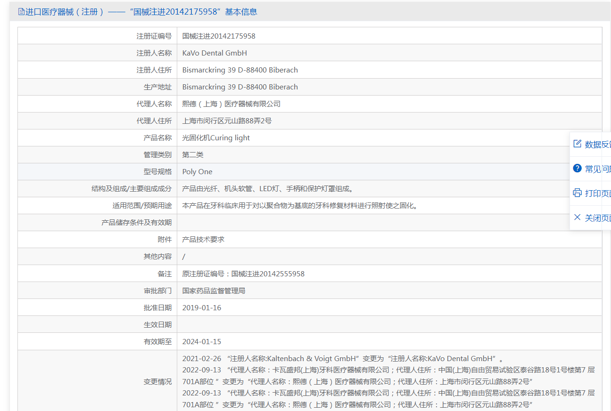
Task: Select the 打印页面 link text
Action: point(598,193)
